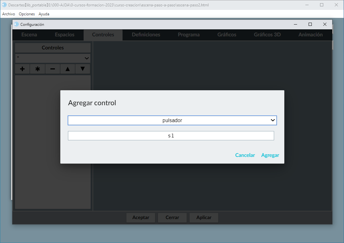Open the pulsador control type dropdown

(172, 120)
